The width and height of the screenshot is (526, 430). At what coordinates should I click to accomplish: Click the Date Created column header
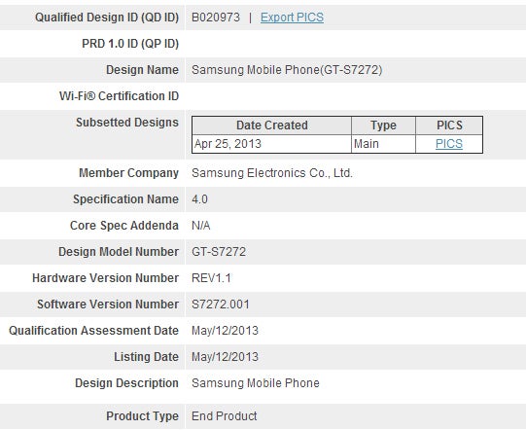(x=271, y=125)
